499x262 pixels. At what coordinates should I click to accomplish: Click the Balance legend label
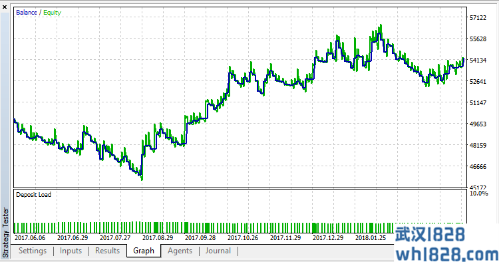[27, 13]
